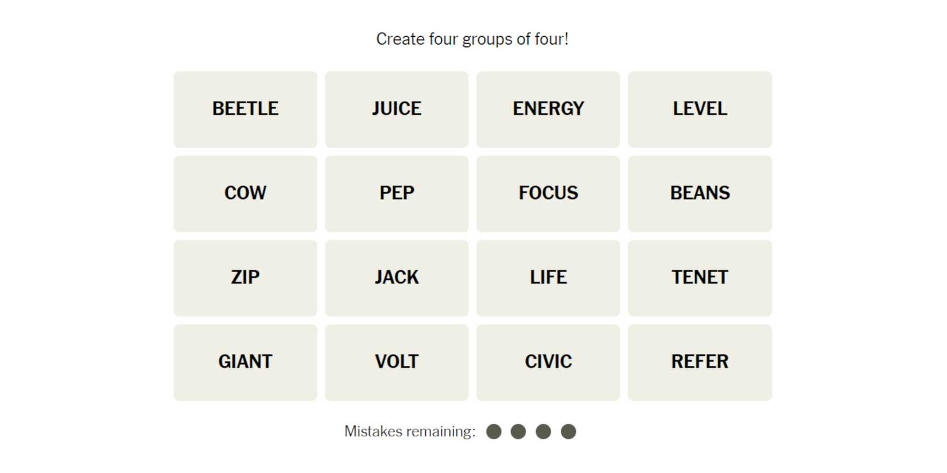The height and width of the screenshot is (473, 947).
Task: Toggle the JUICE tile
Action: [397, 109]
